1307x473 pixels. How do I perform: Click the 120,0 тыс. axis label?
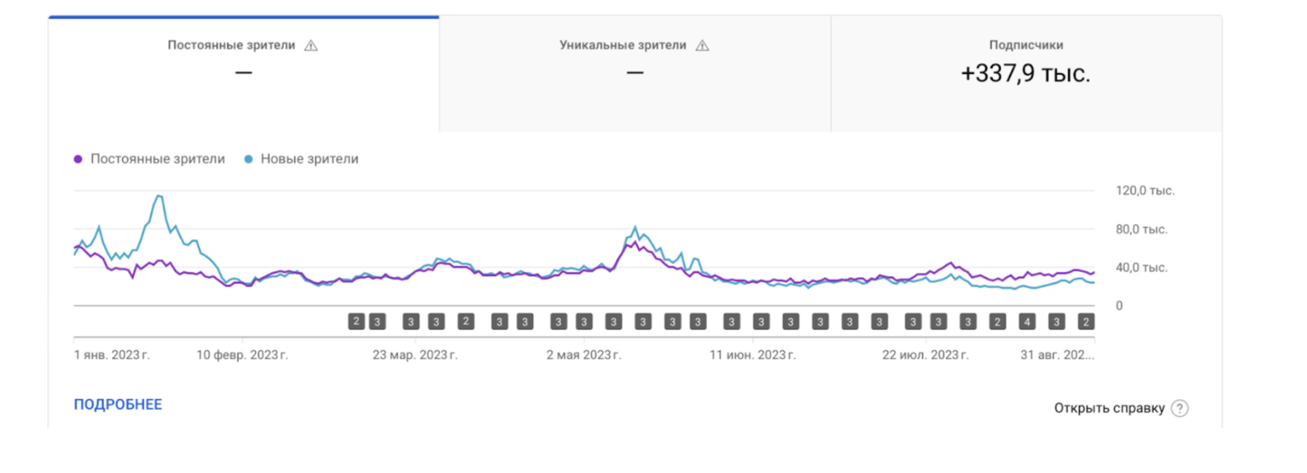click(x=1145, y=191)
